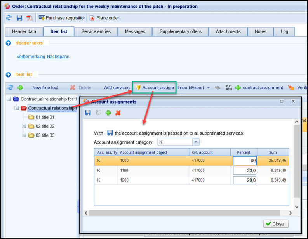Expand the 03 title 03 tree node

24,135
